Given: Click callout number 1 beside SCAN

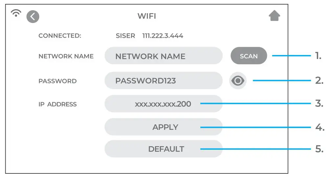Looking at the screenshot, I should [x=318, y=56].
